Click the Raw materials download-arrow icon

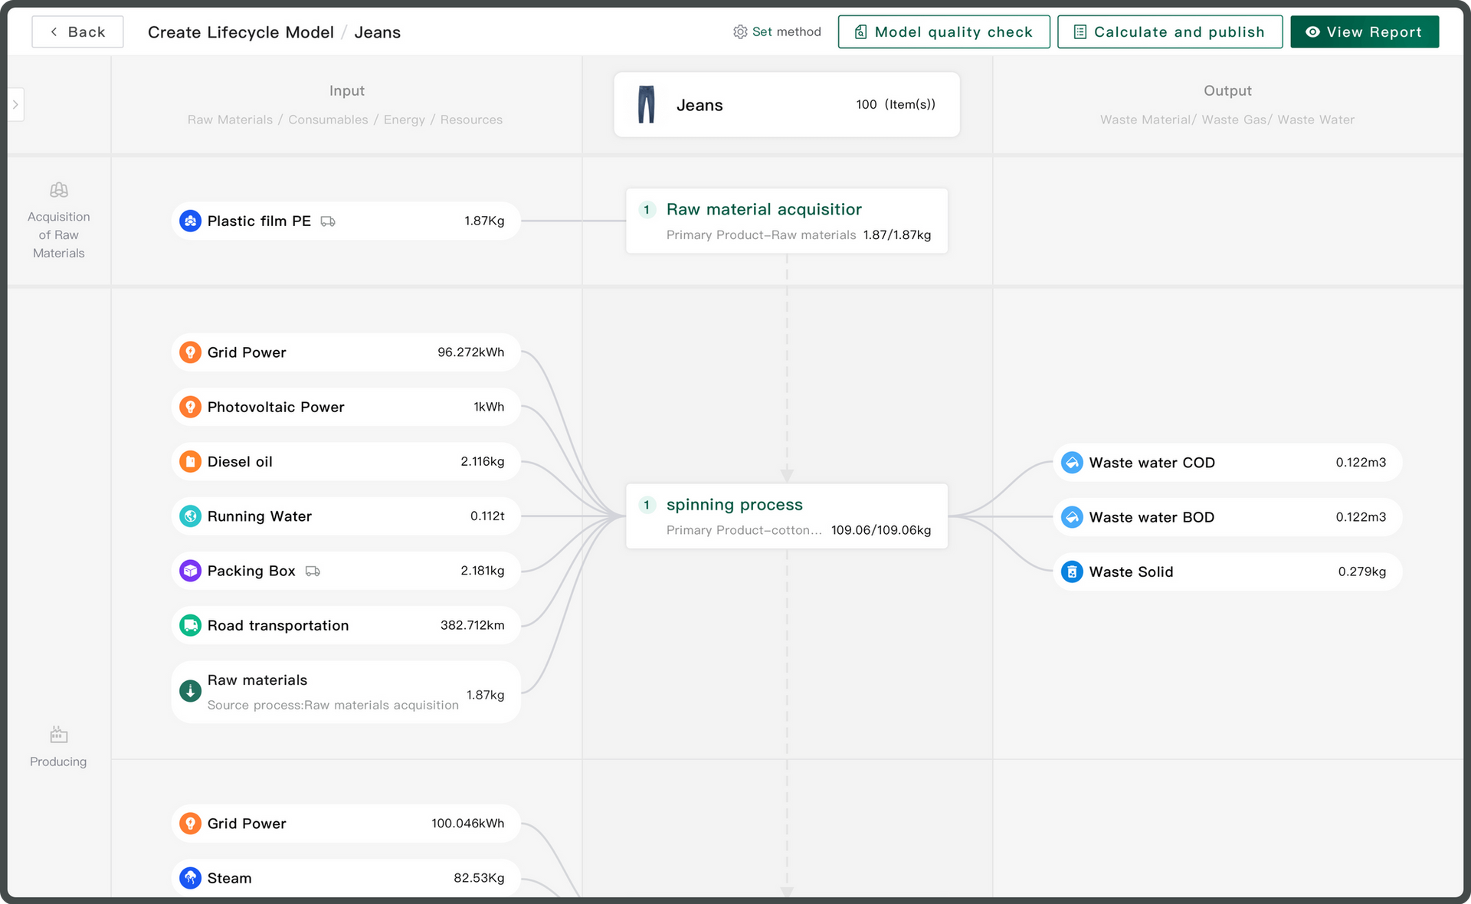coord(190,692)
